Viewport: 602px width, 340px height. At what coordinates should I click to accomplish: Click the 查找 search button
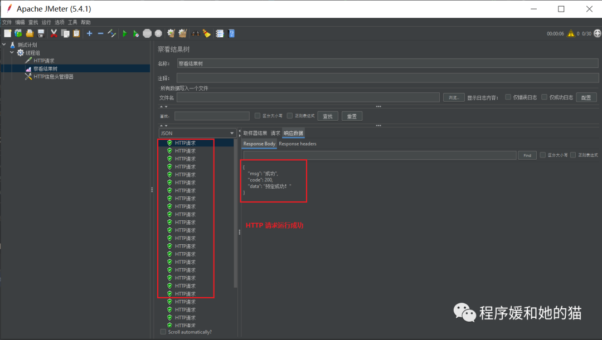[328, 116]
